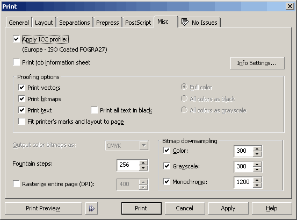Screen dimensions: 297x220
Task: Go to the PostScript tab
Action: click(138, 23)
